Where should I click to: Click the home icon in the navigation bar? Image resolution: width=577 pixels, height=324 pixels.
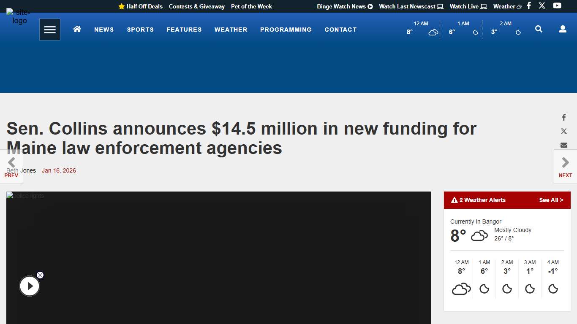click(77, 30)
